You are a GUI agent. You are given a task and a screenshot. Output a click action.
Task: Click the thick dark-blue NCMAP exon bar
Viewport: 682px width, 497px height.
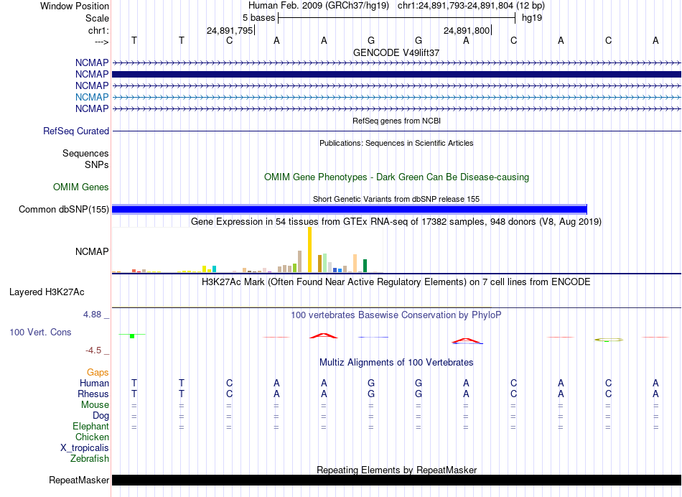tap(396, 75)
